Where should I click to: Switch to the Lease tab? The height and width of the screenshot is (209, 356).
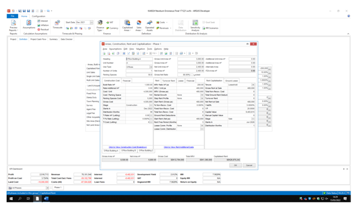click(x=181, y=81)
